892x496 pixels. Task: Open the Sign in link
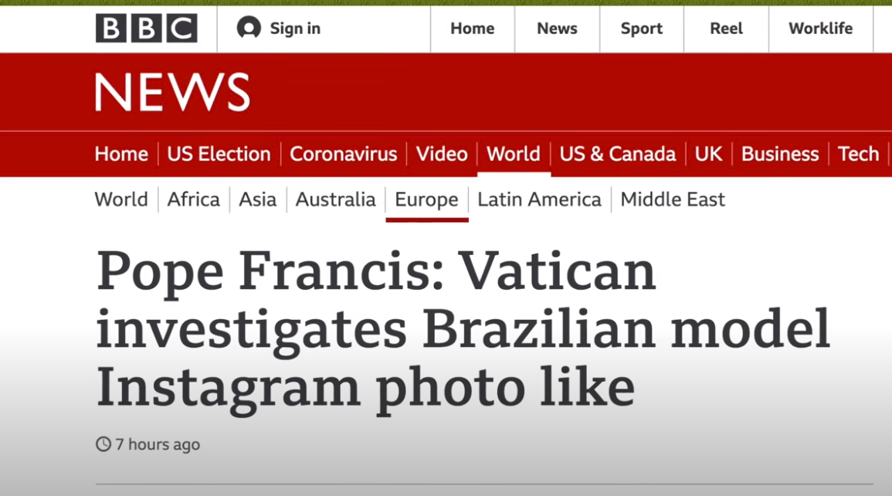pyautogui.click(x=295, y=29)
